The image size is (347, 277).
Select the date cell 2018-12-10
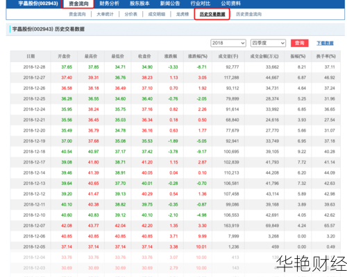[34, 215]
